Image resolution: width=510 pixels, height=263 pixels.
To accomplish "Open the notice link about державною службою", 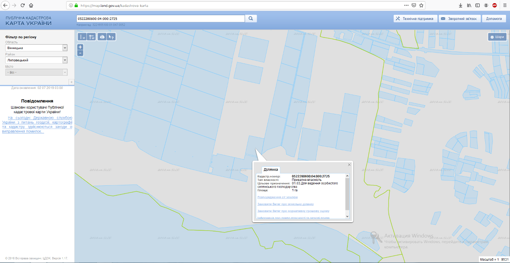I will point(37,125).
